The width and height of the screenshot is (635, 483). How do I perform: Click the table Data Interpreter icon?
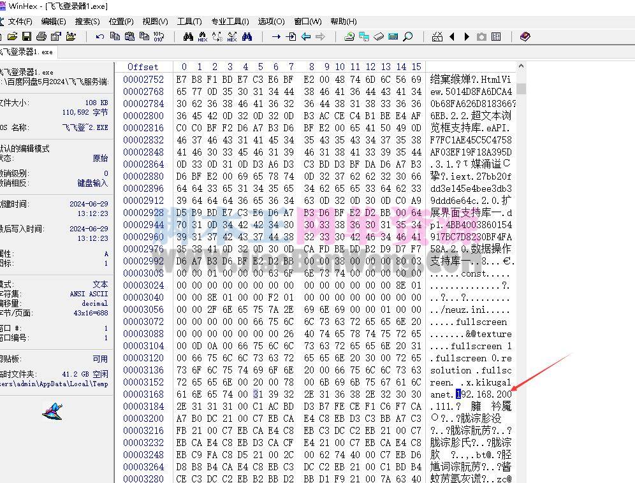[496, 37]
